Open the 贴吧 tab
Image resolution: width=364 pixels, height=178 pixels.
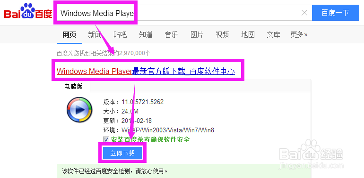(x=120, y=35)
